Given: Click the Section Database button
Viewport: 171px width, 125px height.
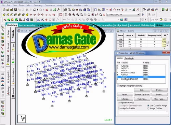Looking at the screenshot, I should coord(142,95).
